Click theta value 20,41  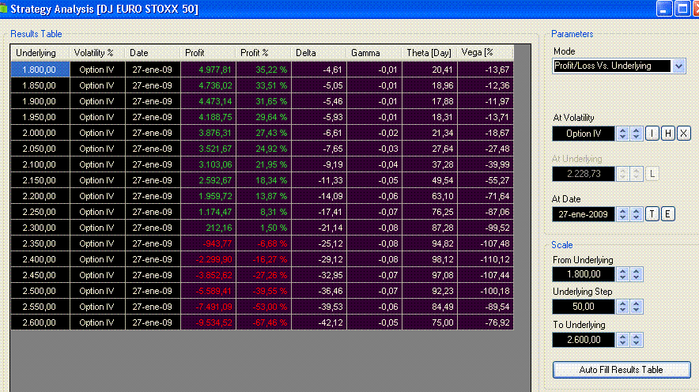pyautogui.click(x=429, y=70)
